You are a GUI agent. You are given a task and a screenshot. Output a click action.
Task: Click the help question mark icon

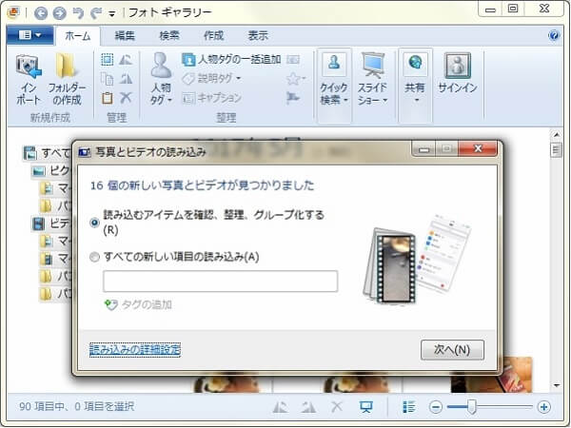point(554,35)
